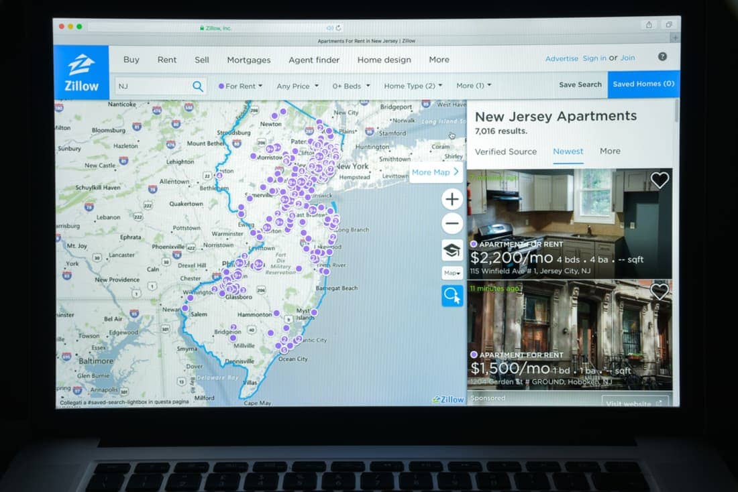Save the $1,500/mo listing with its heart
The image size is (738, 492).
[660, 292]
